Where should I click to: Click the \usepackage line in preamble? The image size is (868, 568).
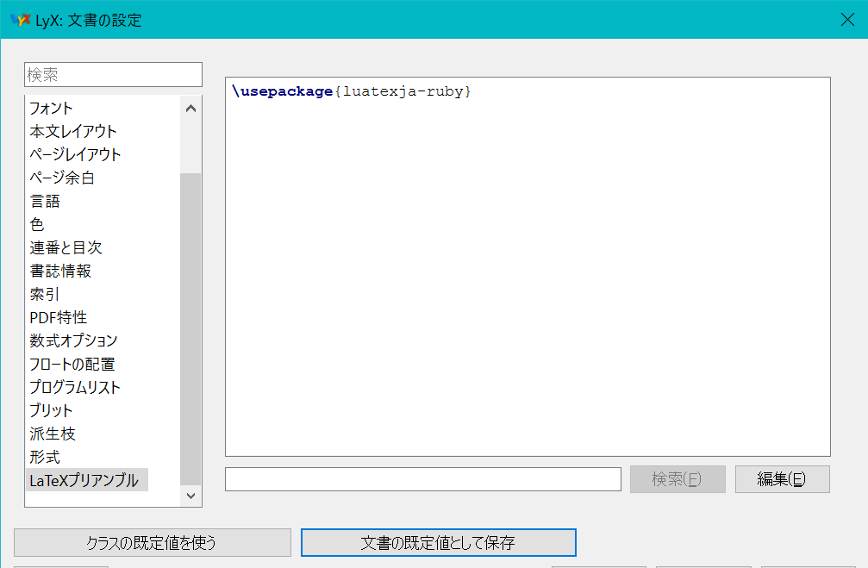pyautogui.click(x=352, y=91)
